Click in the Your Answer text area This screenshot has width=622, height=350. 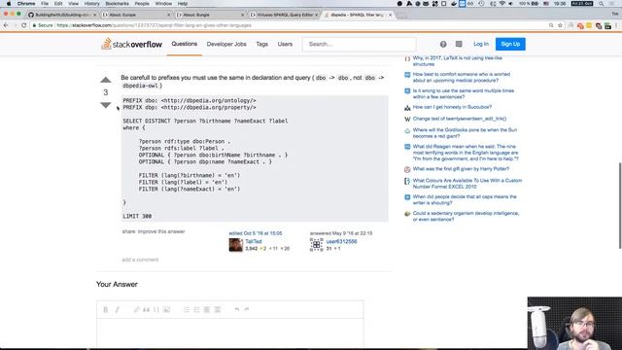(x=230, y=333)
